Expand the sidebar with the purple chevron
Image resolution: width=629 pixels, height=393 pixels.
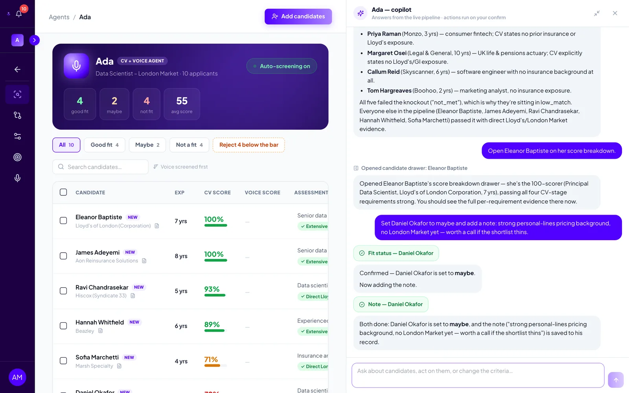(x=35, y=40)
